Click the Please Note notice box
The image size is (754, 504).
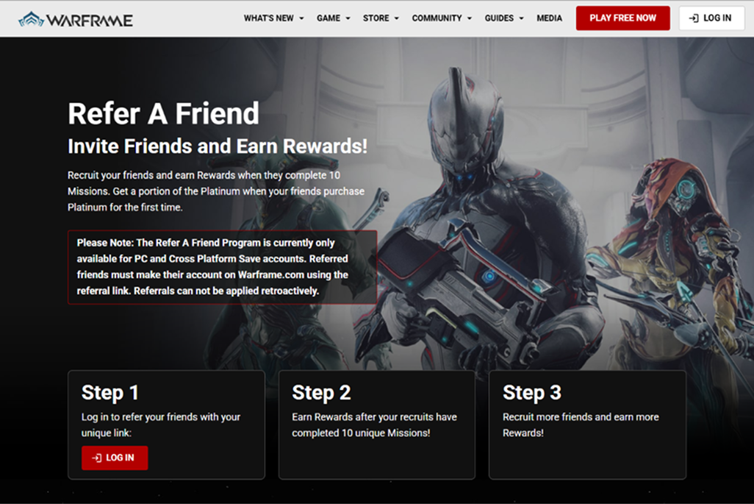pyautogui.click(x=222, y=266)
